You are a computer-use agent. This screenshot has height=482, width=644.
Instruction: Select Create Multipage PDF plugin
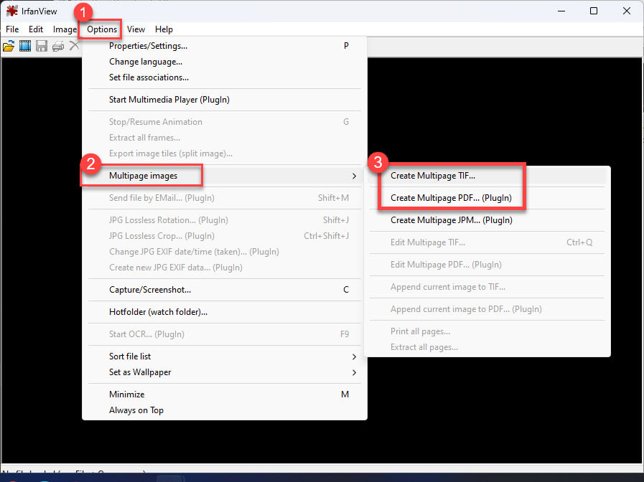[x=487, y=198]
